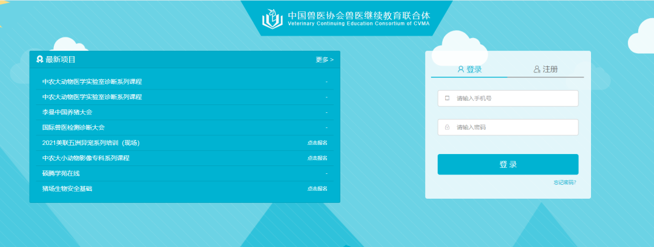The image size is (654, 247).
Task: Click the CVMA book logo icon
Action: (x=272, y=18)
